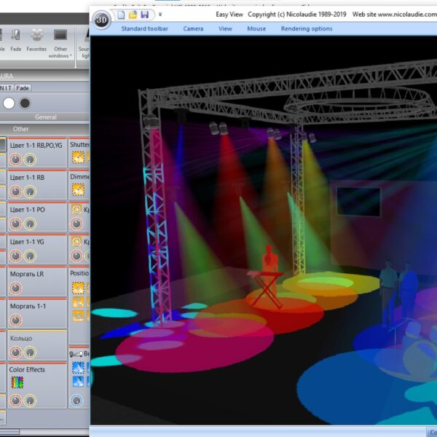Click the yellow-ring knob under Color Effects
Screen dimensions: 437x437
coord(30,401)
